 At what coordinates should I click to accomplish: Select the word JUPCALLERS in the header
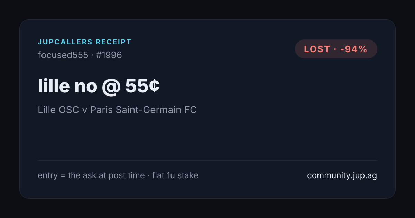[x=65, y=42]
